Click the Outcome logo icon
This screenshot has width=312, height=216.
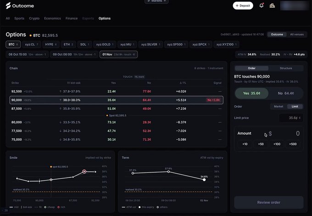[x=8, y=6]
